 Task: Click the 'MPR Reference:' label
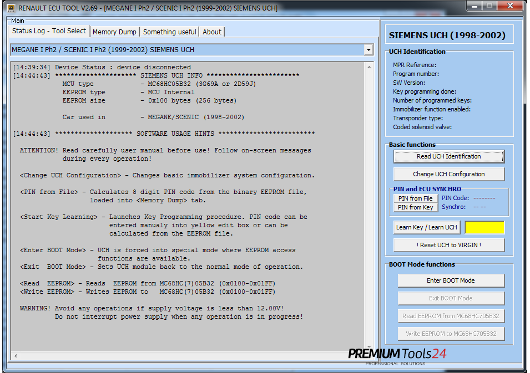tap(415, 65)
